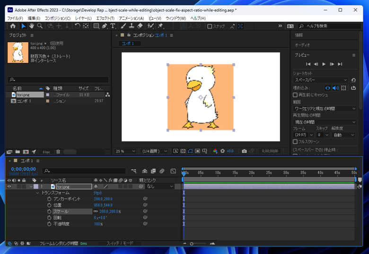The image size is (369, 254).
Task: Open the コンポジション(C) menu
Action: click(x=58, y=18)
